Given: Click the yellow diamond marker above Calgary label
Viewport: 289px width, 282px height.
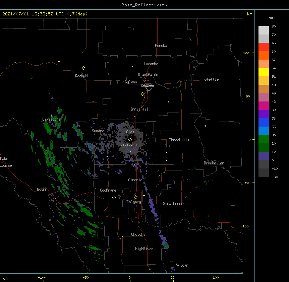Looking at the screenshot, I should 136,197.
